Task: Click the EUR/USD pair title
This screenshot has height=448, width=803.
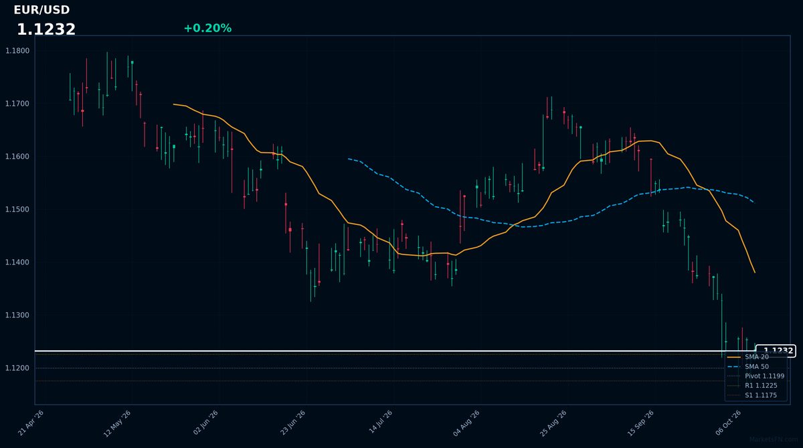Action: click(41, 10)
